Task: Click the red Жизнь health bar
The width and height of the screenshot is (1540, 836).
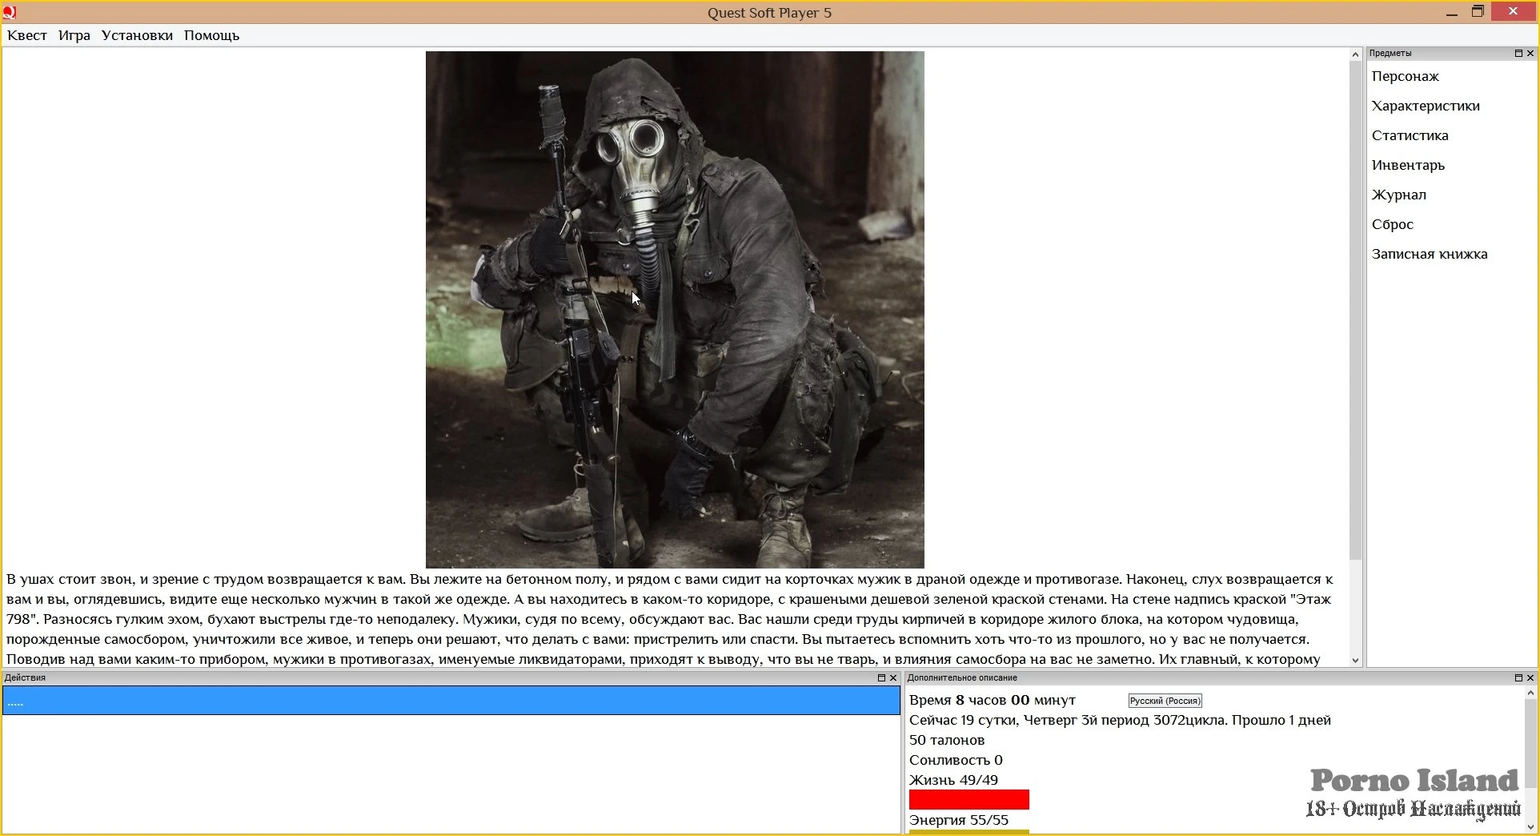Action: [969, 800]
